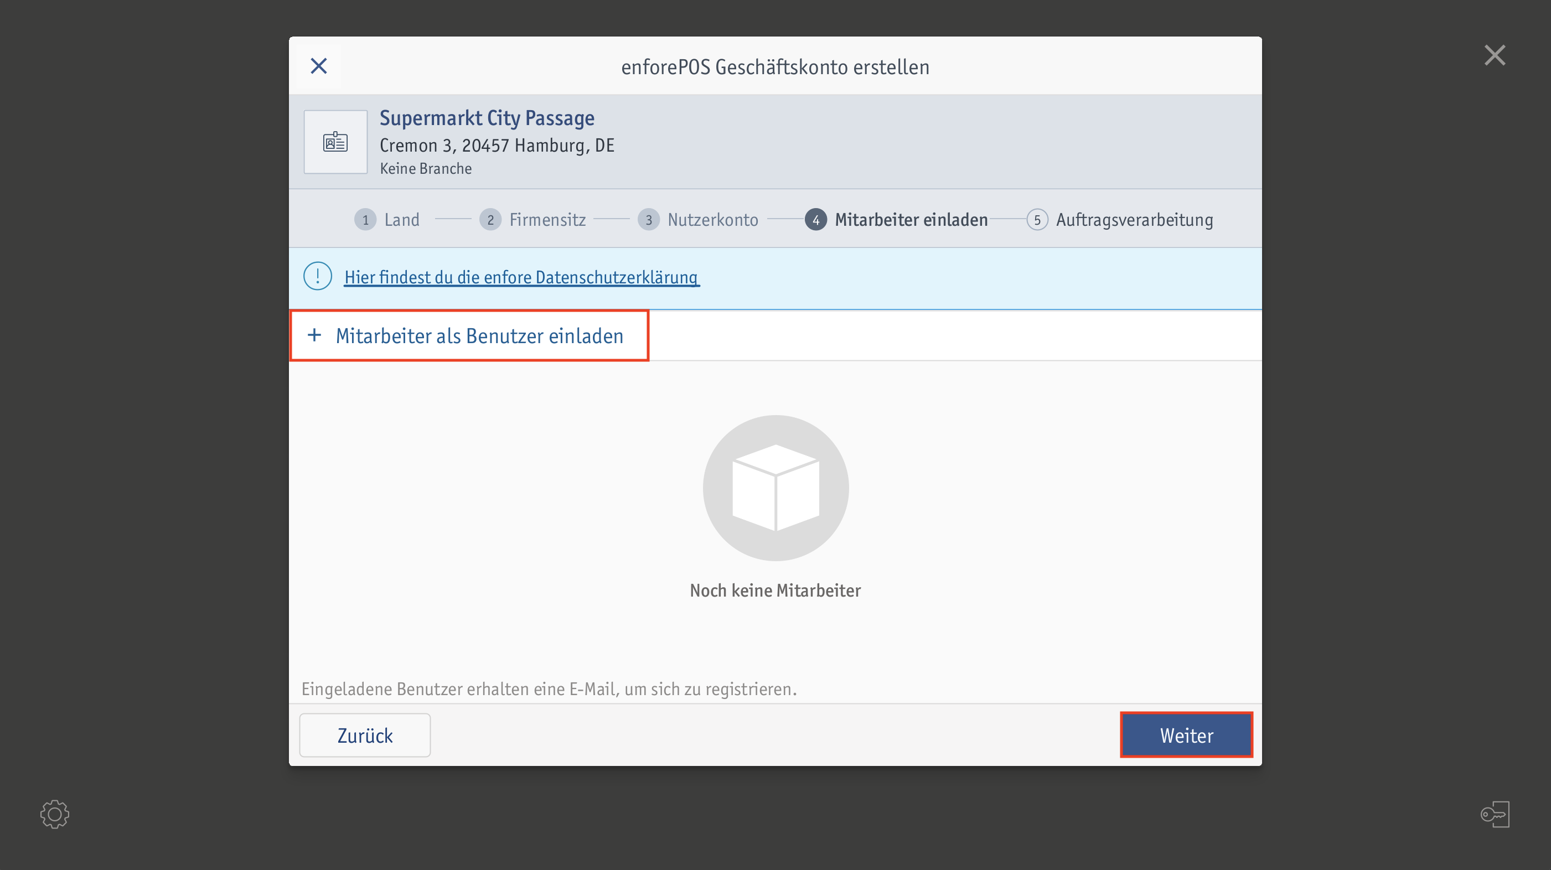1551x870 pixels.
Task: Continue with the Weiter button
Action: coord(1186,735)
